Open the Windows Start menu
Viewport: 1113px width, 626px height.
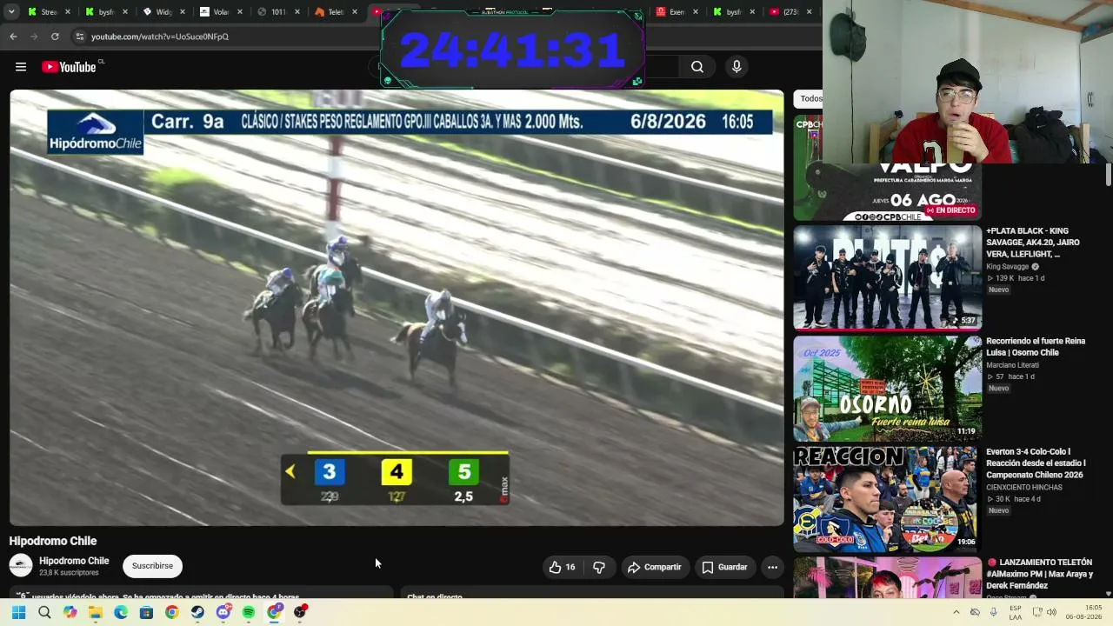[x=18, y=612]
